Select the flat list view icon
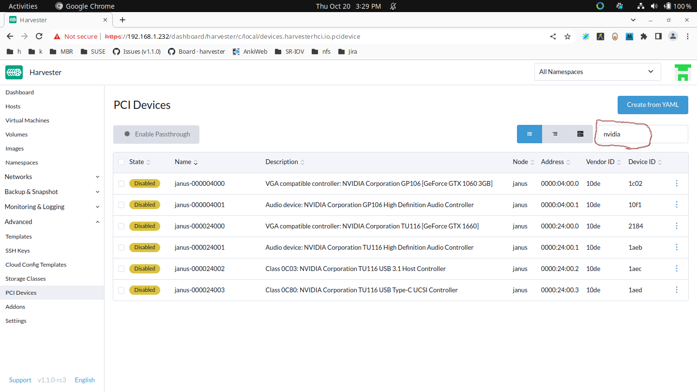 (x=529, y=134)
